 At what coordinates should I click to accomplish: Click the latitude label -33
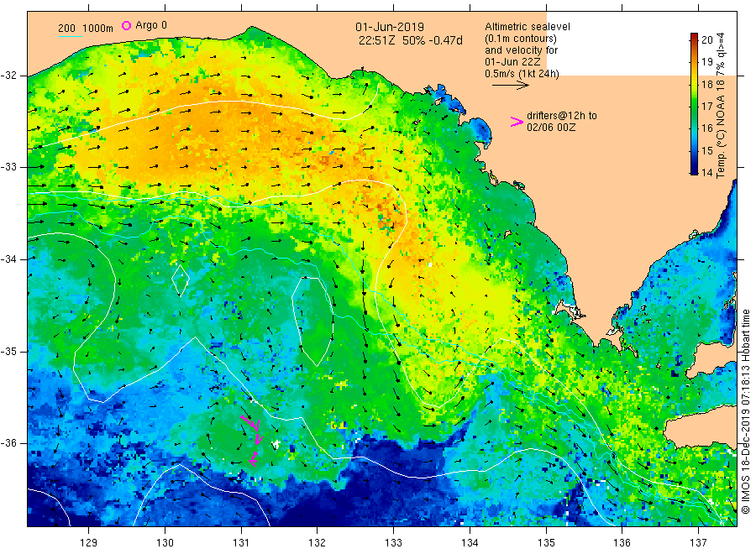tap(8, 167)
